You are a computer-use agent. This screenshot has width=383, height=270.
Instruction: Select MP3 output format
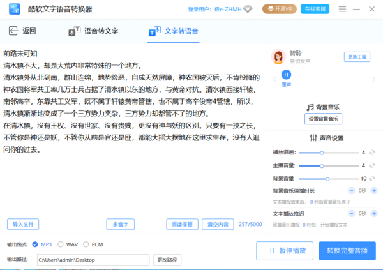pyautogui.click(x=35, y=244)
